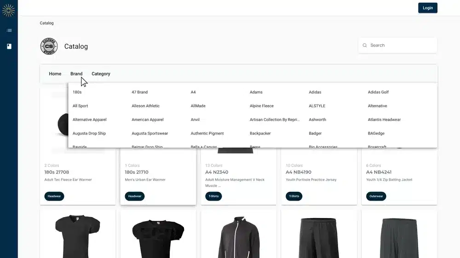Choose Adidas brand
The width and height of the screenshot is (460, 258).
click(315, 92)
